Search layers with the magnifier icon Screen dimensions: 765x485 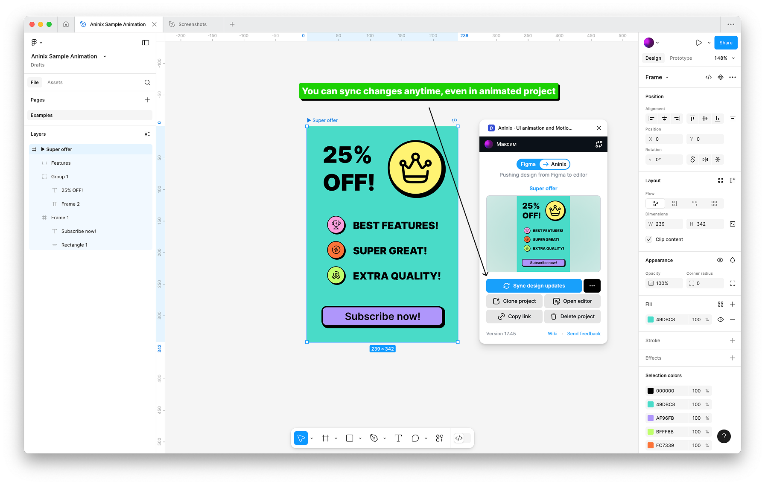coord(147,82)
